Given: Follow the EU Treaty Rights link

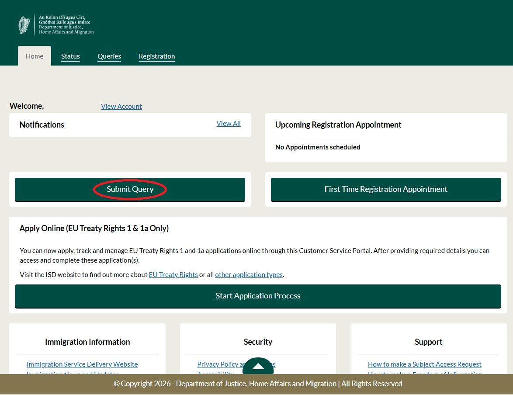Looking at the screenshot, I should coord(173,274).
